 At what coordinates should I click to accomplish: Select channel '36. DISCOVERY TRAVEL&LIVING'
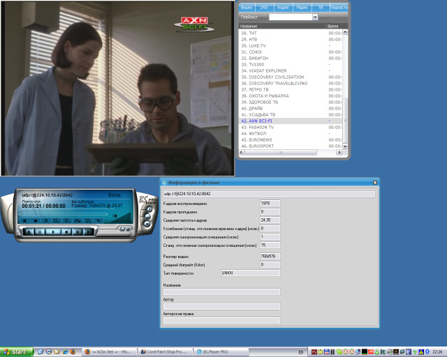pyautogui.click(x=291, y=83)
